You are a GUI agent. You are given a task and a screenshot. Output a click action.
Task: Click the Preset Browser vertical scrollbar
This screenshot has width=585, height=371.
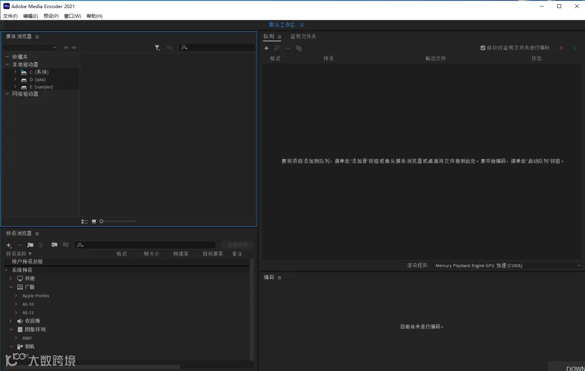[251, 309]
